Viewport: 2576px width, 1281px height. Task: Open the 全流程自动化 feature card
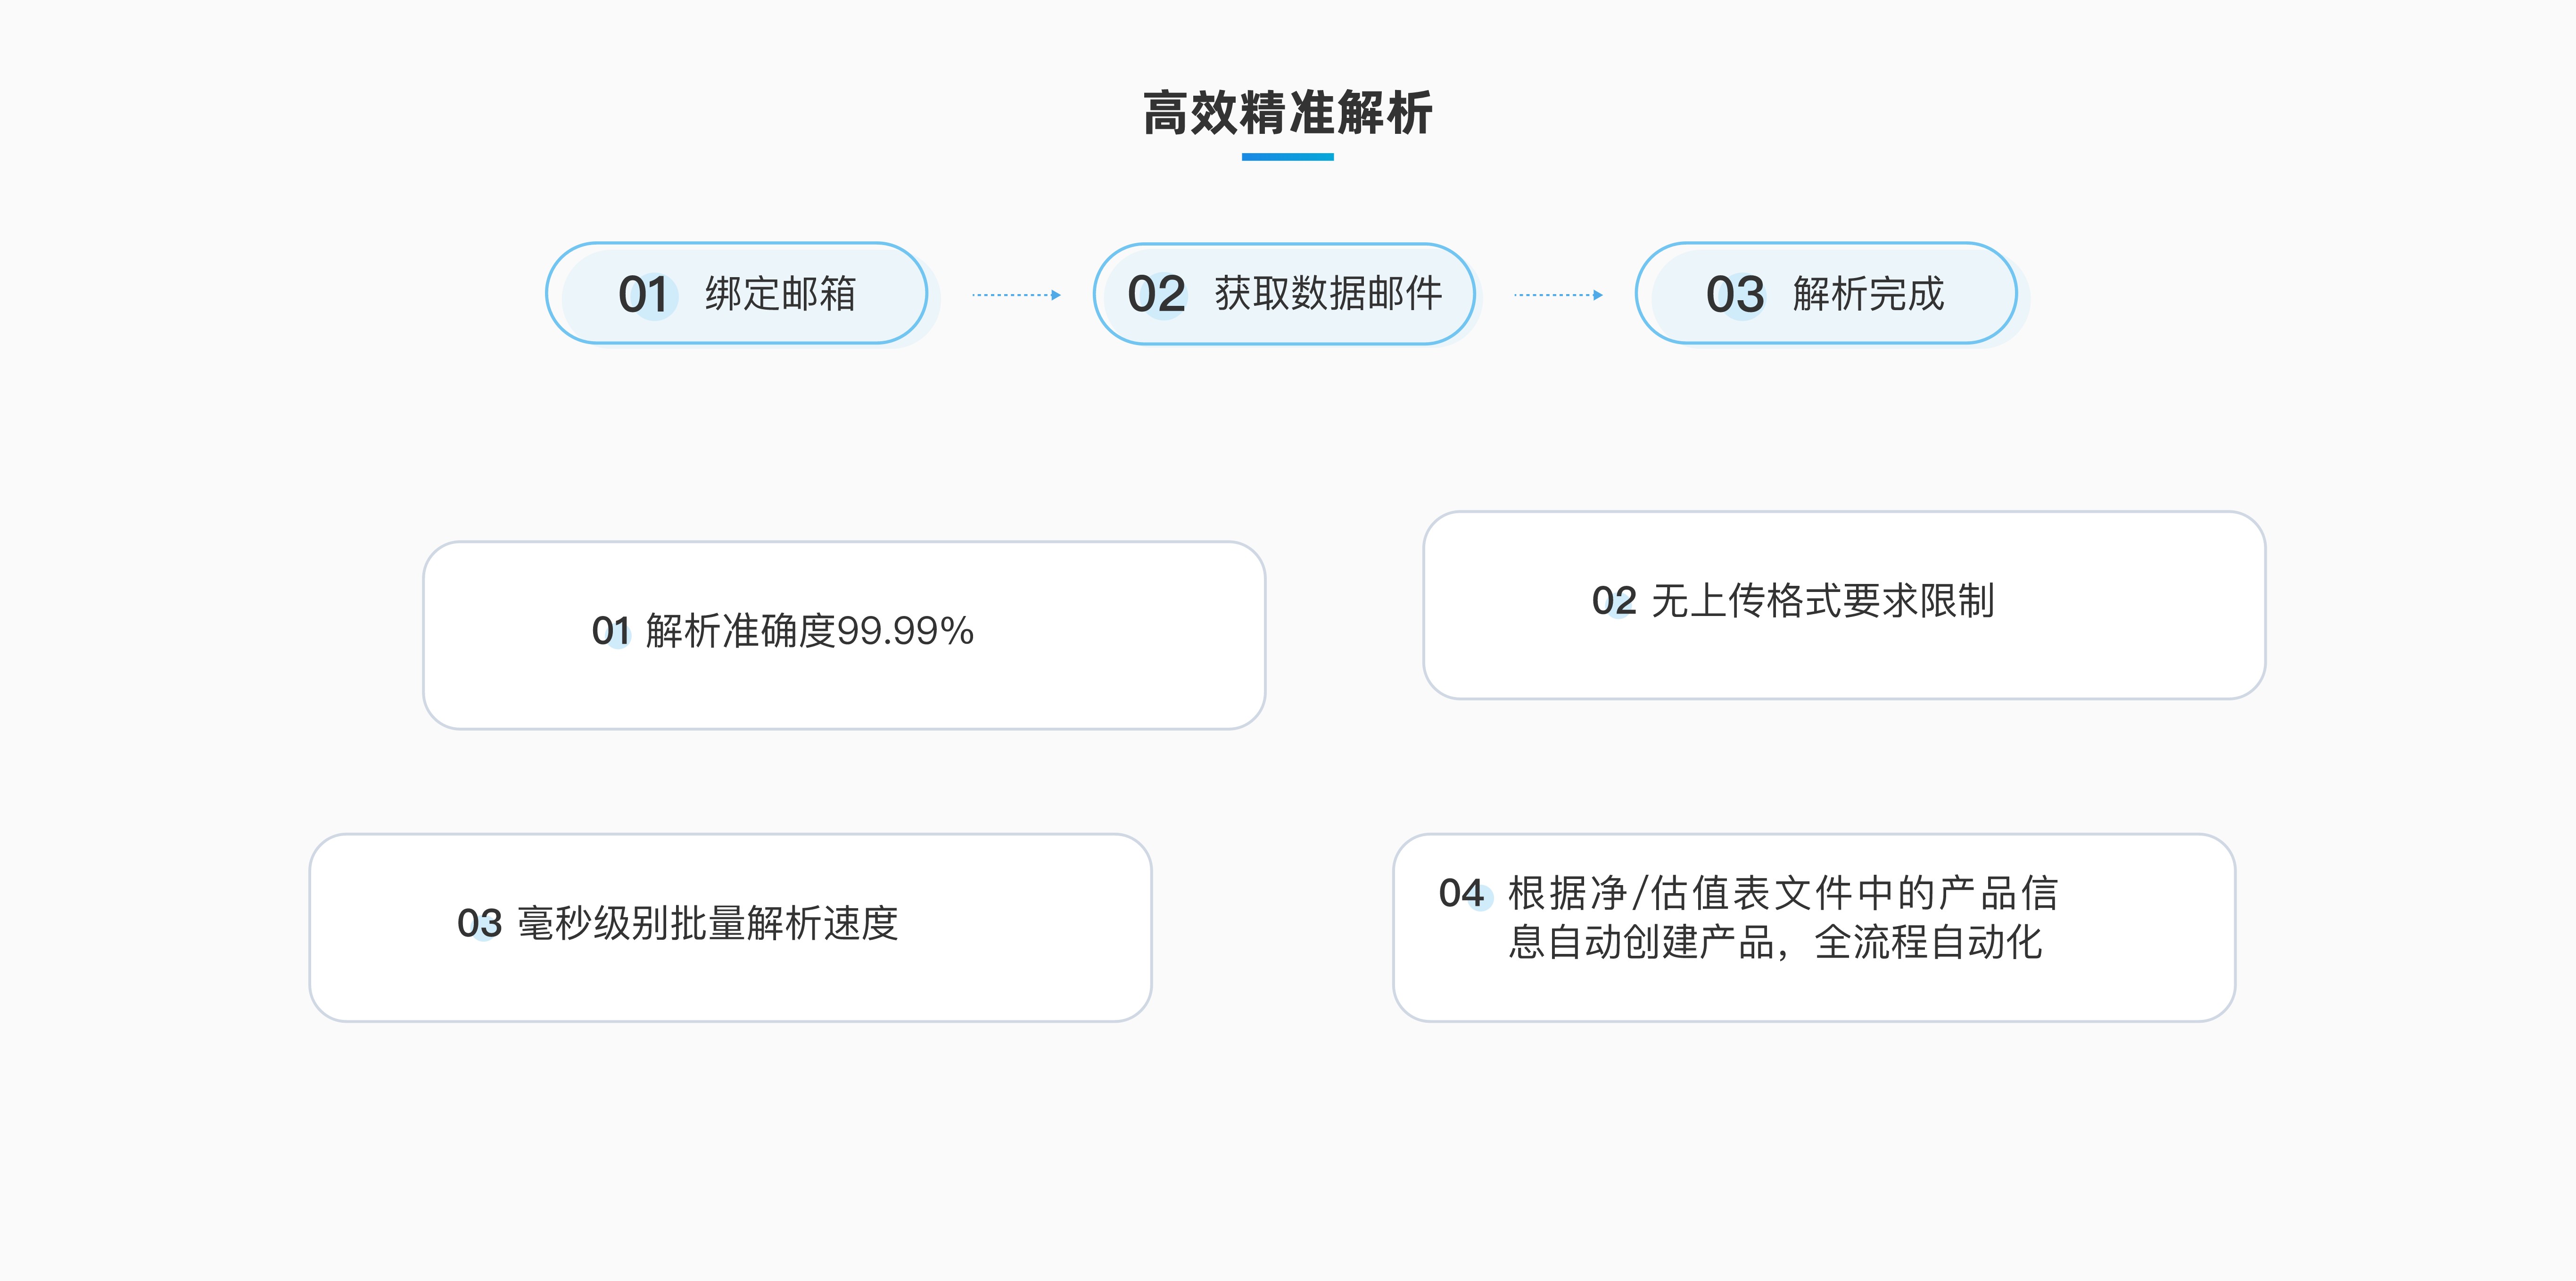click(x=1814, y=927)
